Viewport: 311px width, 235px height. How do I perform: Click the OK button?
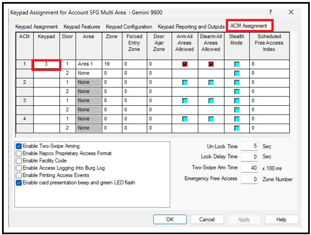(x=170, y=220)
